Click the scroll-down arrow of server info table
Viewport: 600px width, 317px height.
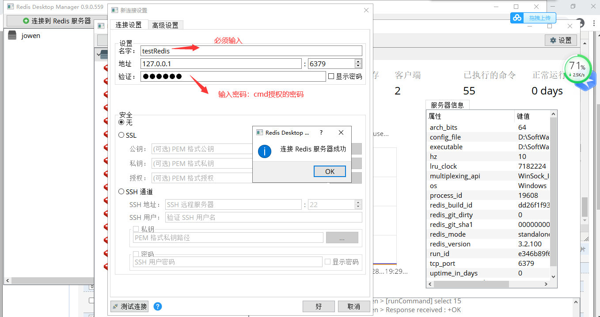point(554,276)
